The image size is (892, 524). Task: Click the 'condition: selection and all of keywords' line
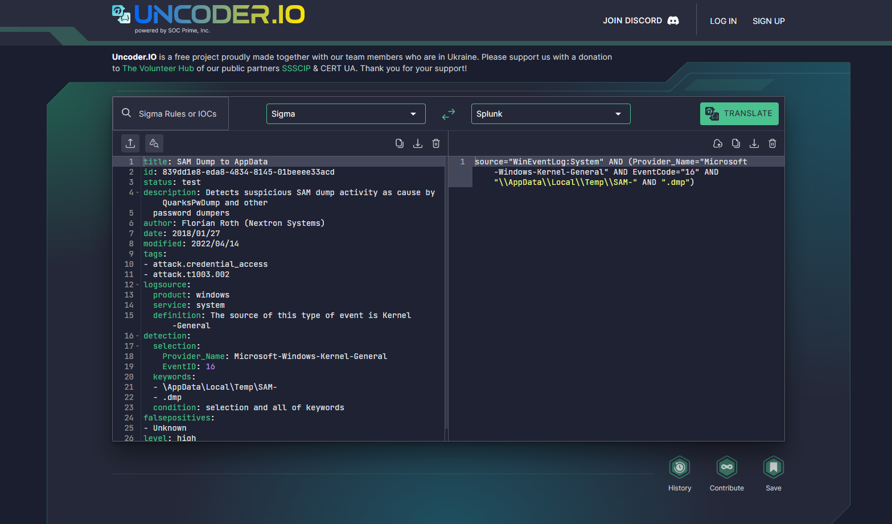coord(249,407)
